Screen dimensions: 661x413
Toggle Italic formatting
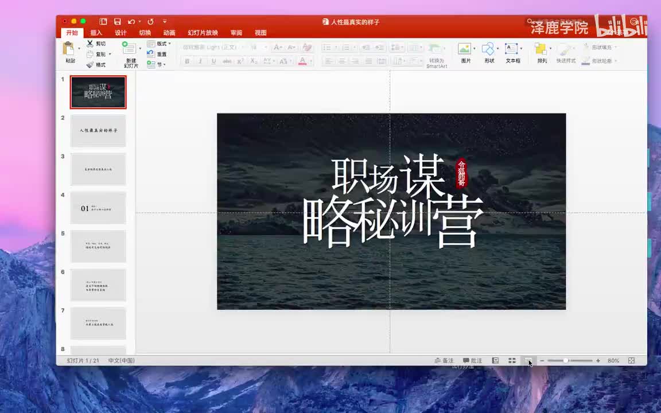[x=200, y=61]
